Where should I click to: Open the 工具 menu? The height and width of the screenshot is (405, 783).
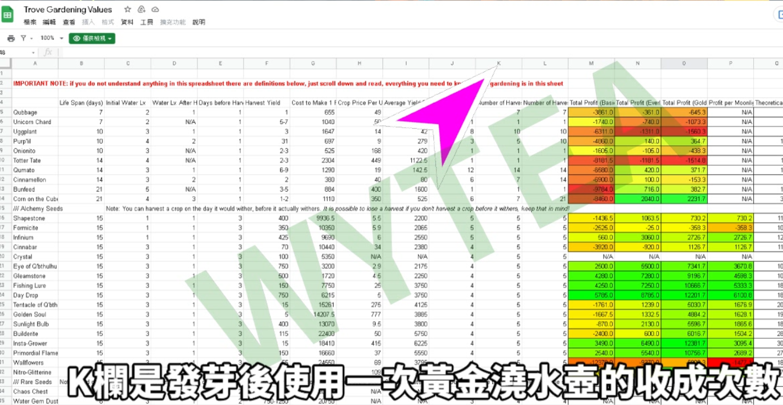pyautogui.click(x=147, y=22)
